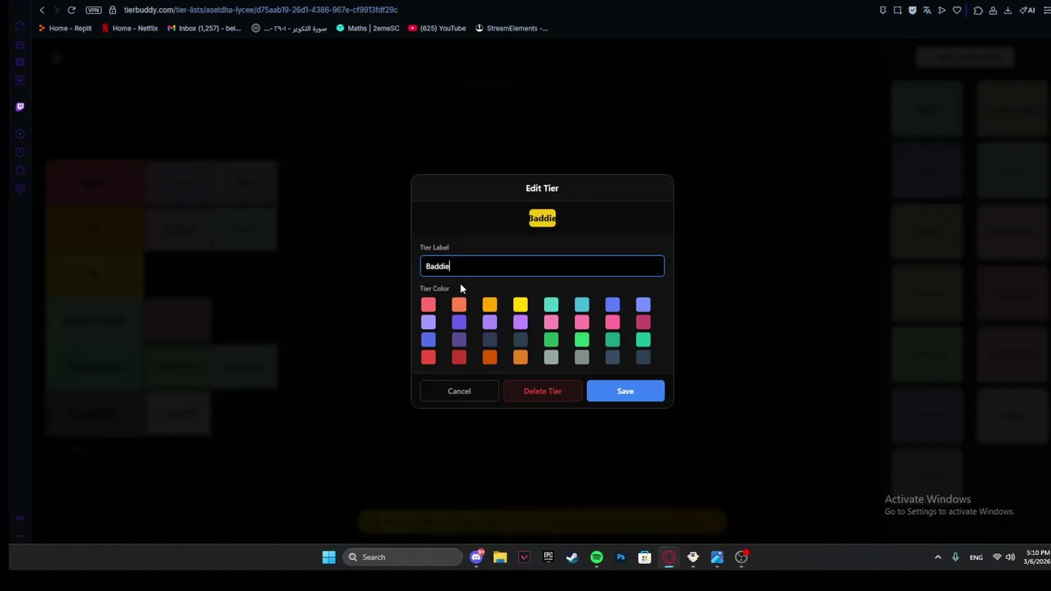1051x591 pixels.
Task: Open the Windows Start menu
Action: (x=328, y=557)
